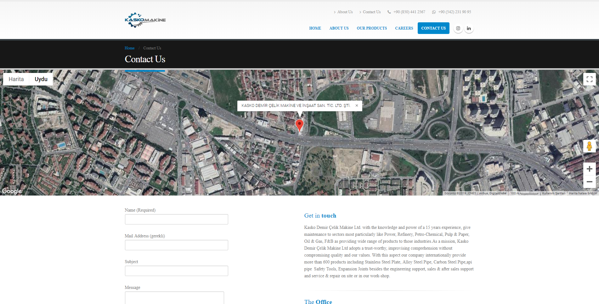Screen dimensions: 599x304
Task: Close the Kasko Demir map info window
Action: tap(357, 106)
